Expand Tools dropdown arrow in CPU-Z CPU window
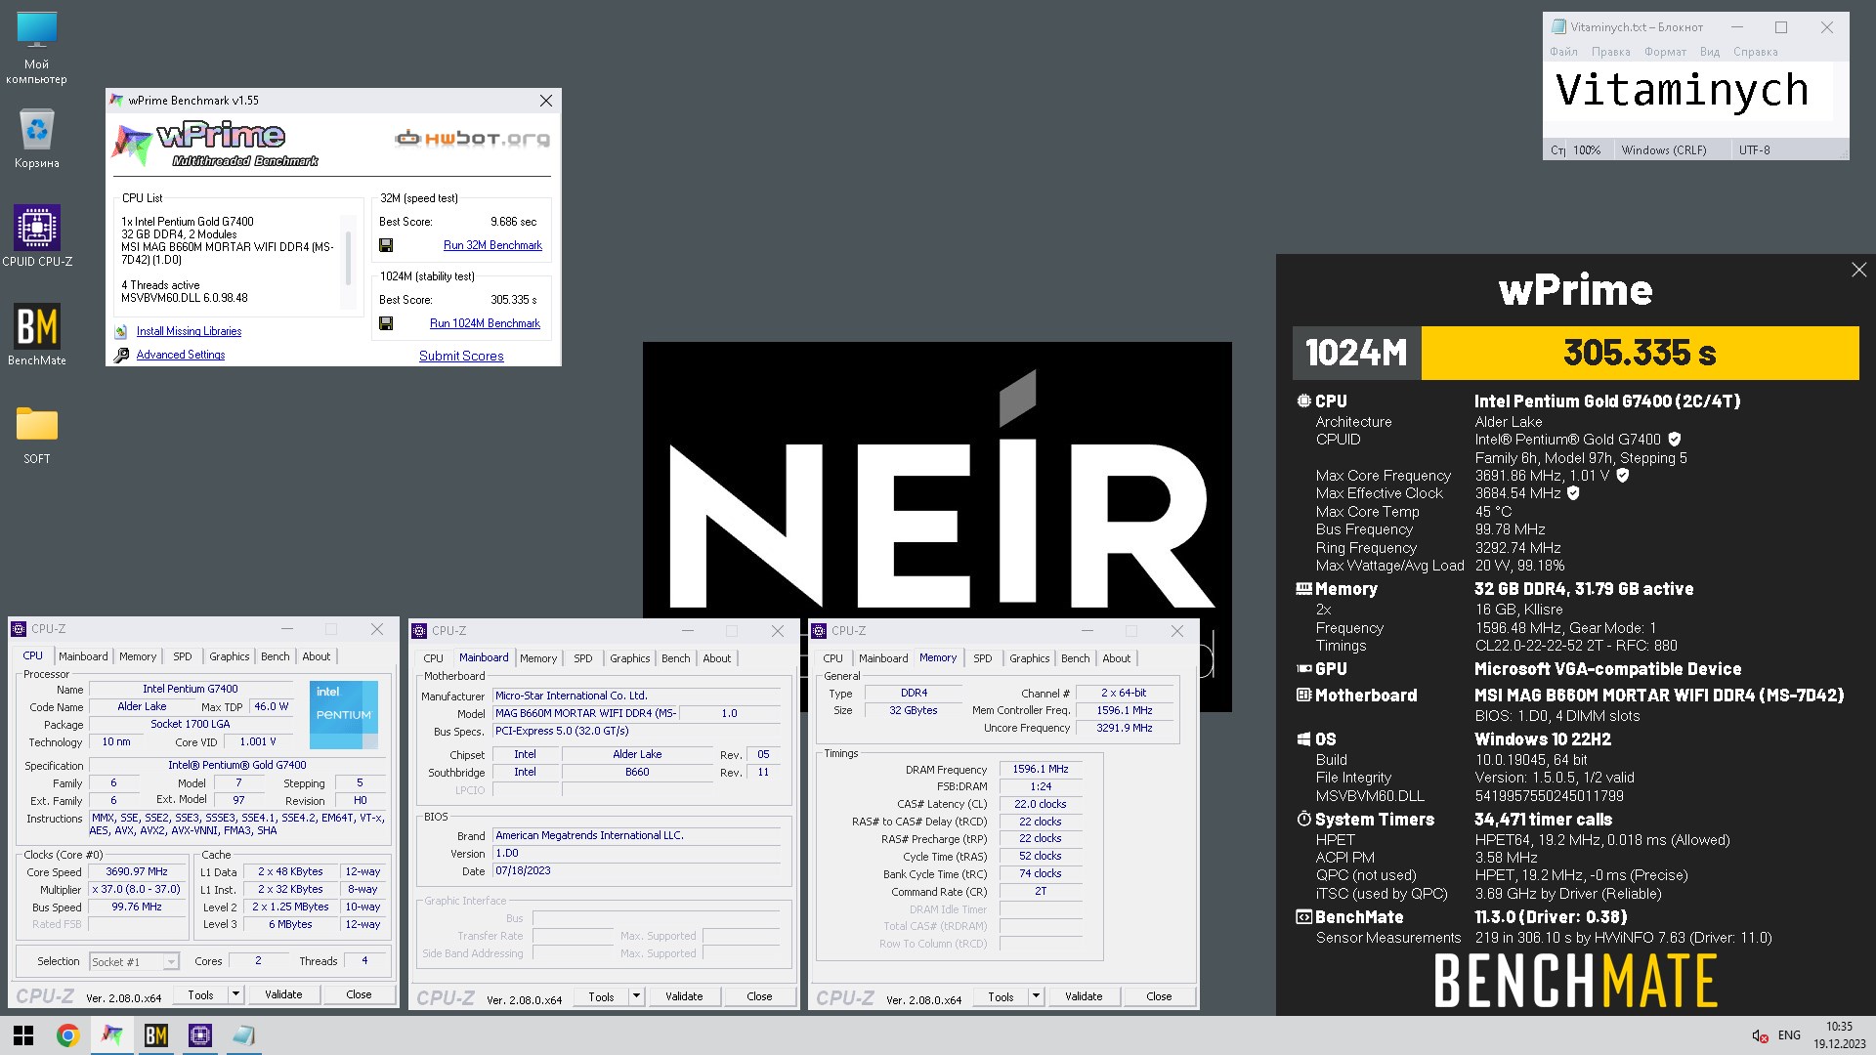1876x1055 pixels. click(x=235, y=994)
